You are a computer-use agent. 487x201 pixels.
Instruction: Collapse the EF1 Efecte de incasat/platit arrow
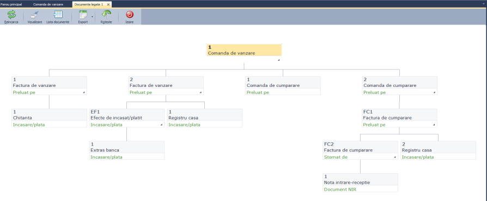161,125
